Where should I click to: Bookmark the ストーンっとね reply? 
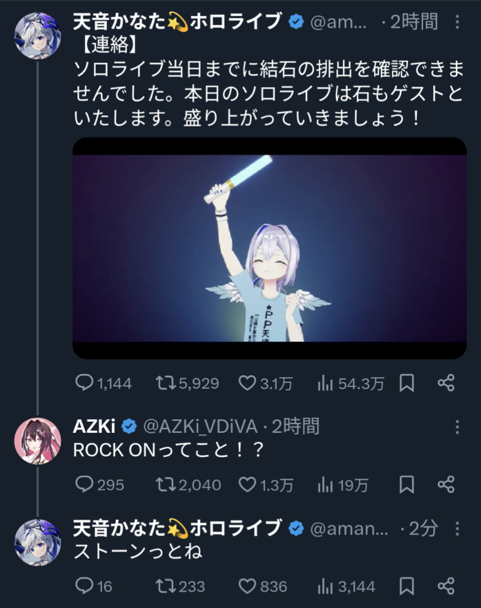tap(406, 586)
